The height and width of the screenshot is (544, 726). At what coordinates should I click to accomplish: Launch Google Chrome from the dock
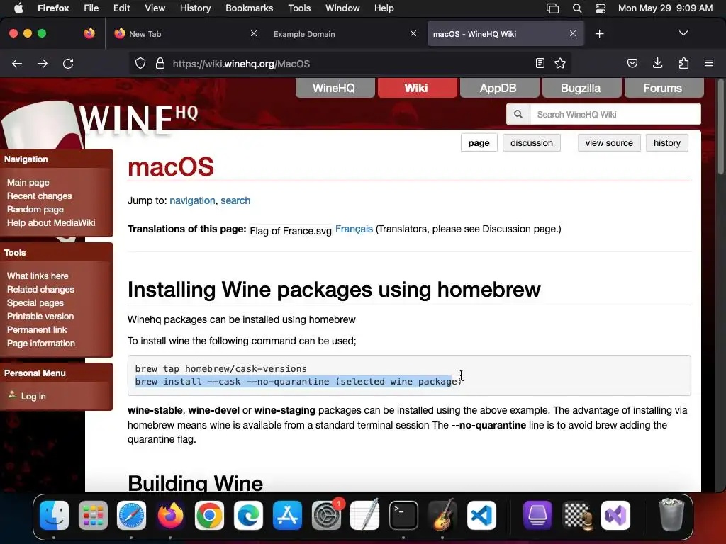pos(209,516)
